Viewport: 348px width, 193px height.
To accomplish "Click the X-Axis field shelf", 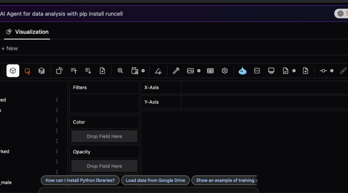I will pos(264,88).
